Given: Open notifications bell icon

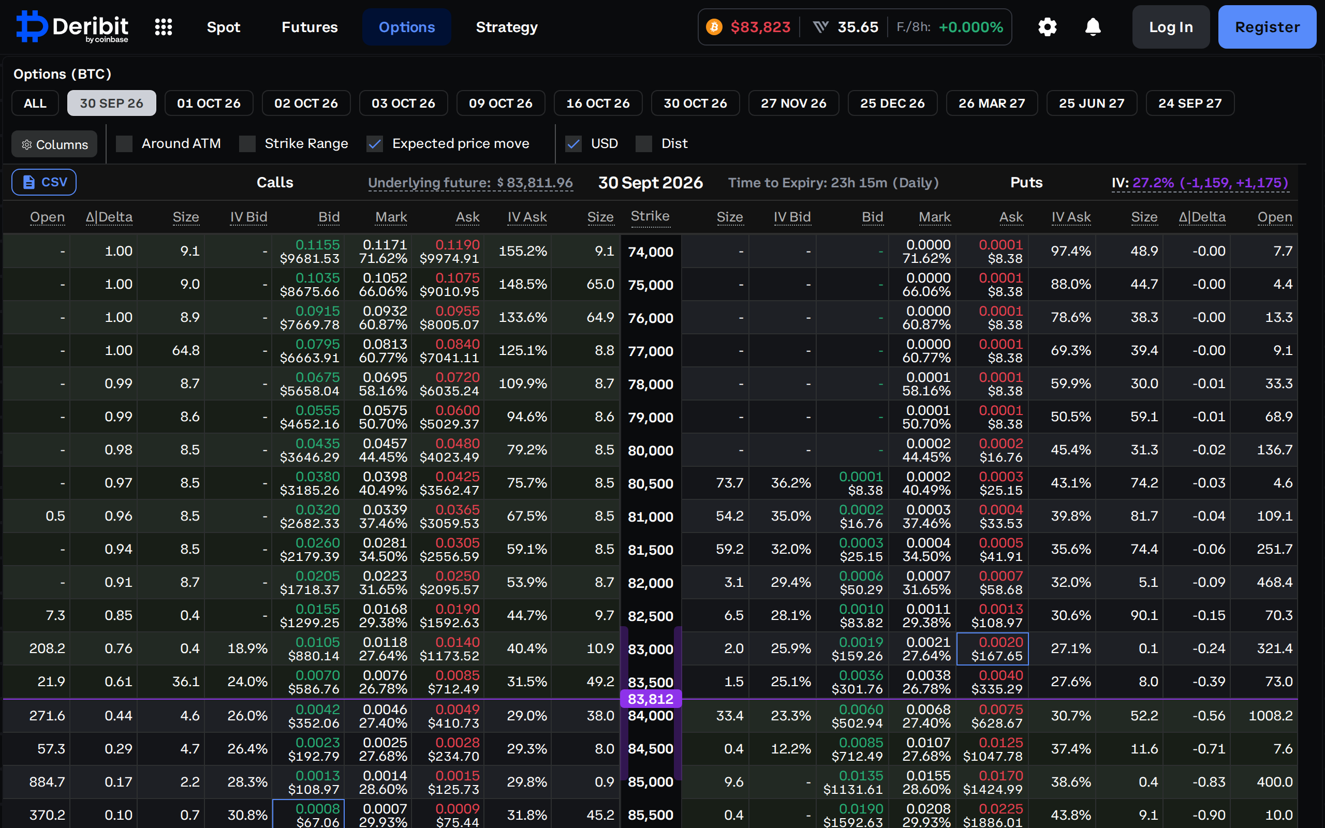Looking at the screenshot, I should [1093, 27].
